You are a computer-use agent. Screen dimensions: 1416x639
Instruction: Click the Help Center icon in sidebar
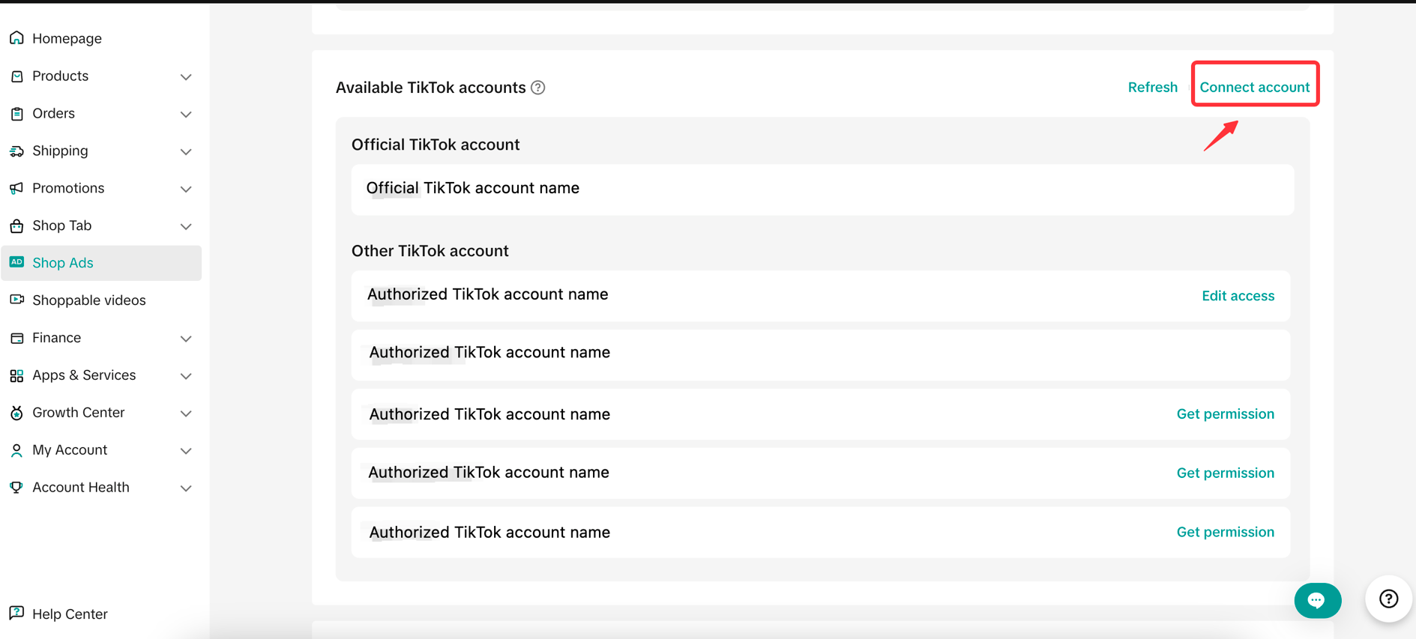click(x=16, y=613)
